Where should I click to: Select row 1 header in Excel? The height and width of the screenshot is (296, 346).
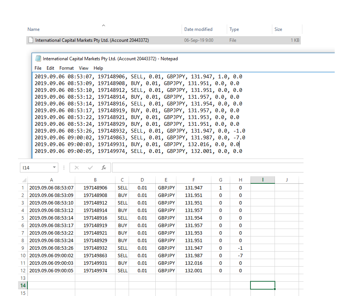point(23,188)
